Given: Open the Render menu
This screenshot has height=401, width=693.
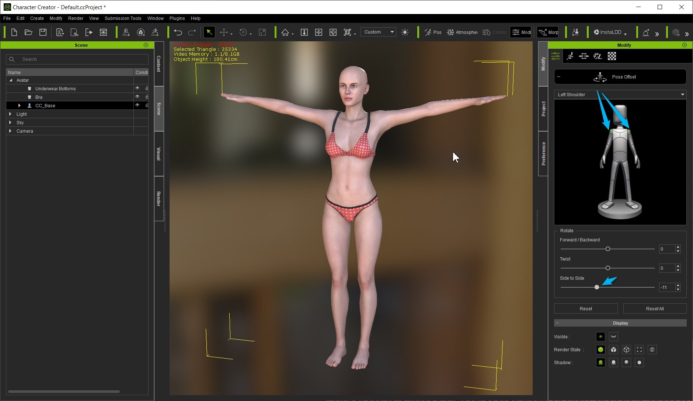Looking at the screenshot, I should 76,18.
